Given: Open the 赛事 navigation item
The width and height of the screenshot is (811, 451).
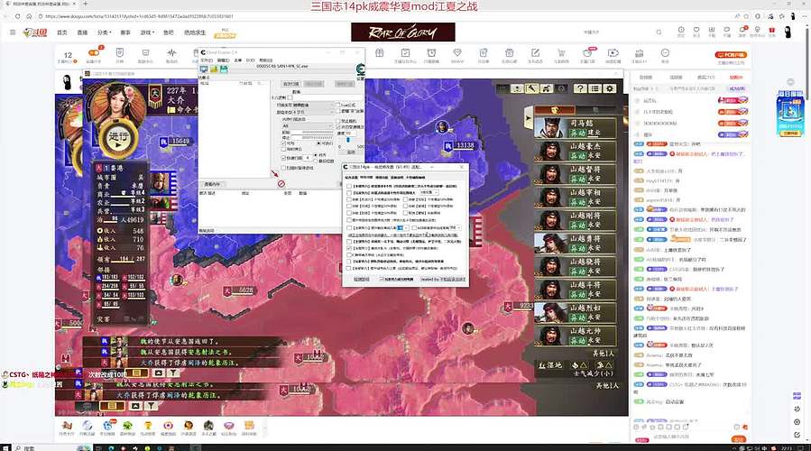Looking at the screenshot, I should coord(125,32).
